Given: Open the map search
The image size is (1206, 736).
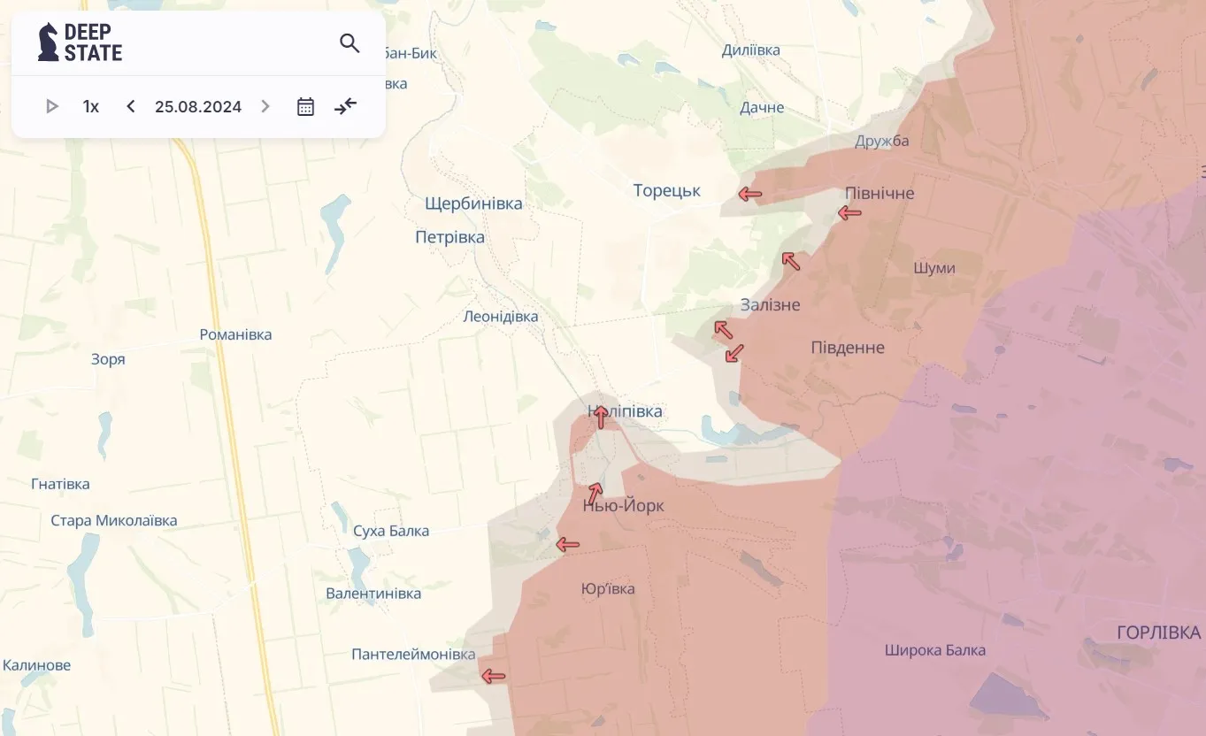Looking at the screenshot, I should [x=349, y=42].
